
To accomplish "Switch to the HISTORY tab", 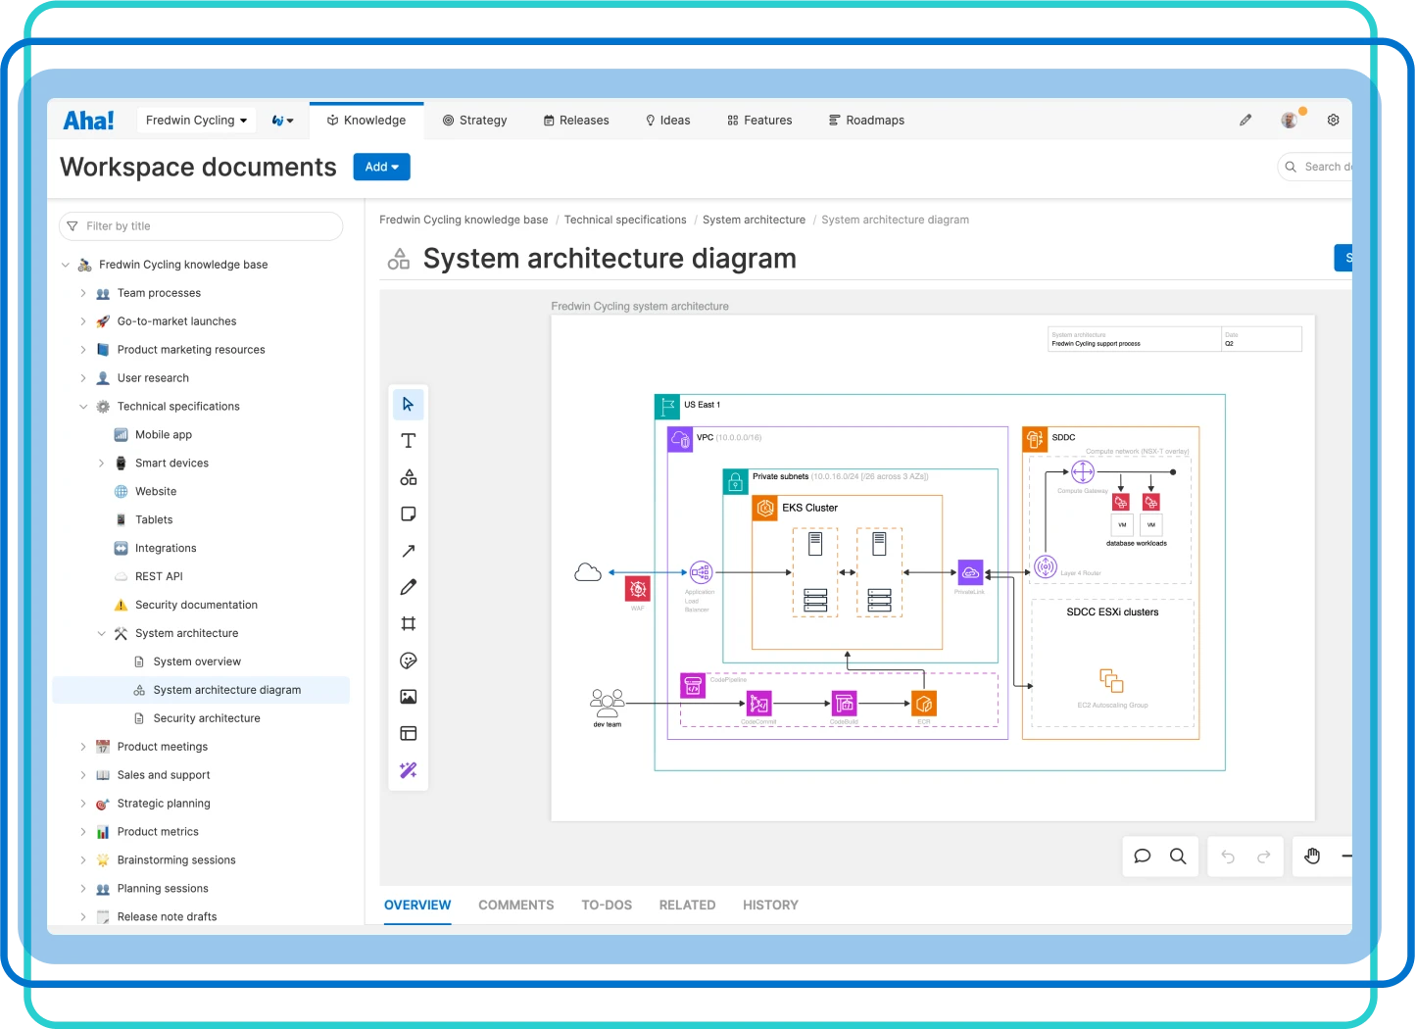I will [x=770, y=906].
